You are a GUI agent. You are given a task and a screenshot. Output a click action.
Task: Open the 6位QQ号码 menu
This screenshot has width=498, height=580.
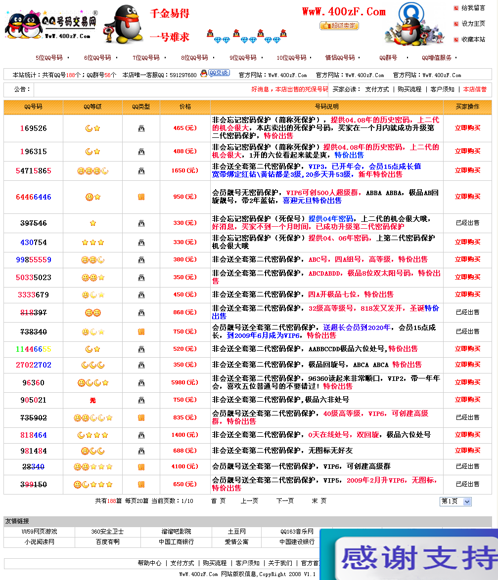(x=97, y=58)
